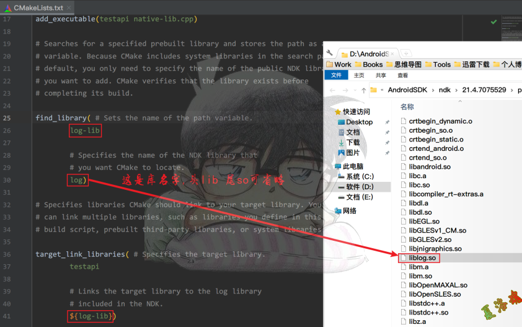Image resolution: width=522 pixels, height=327 pixels.
Task: Go forward in Explorer navigation
Action: 345,90
